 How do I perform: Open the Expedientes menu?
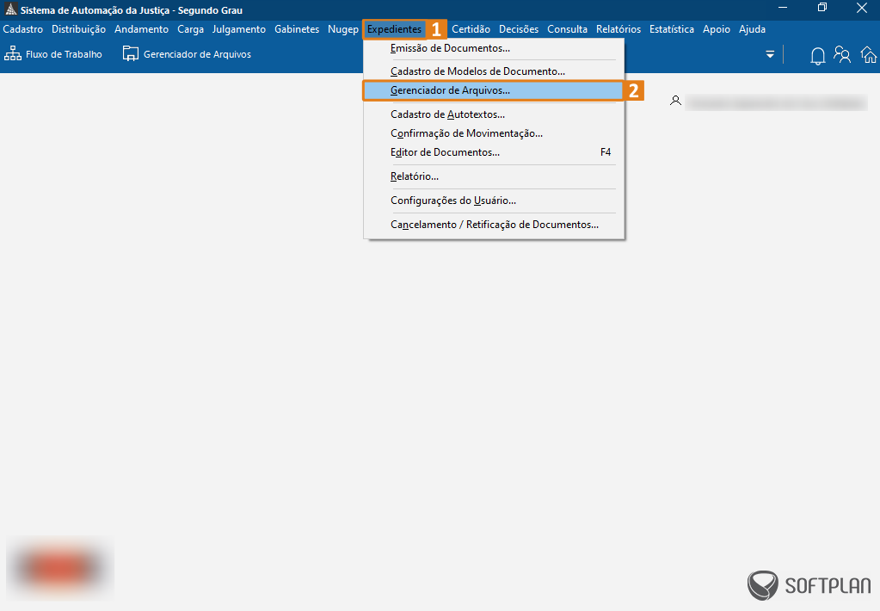click(394, 29)
